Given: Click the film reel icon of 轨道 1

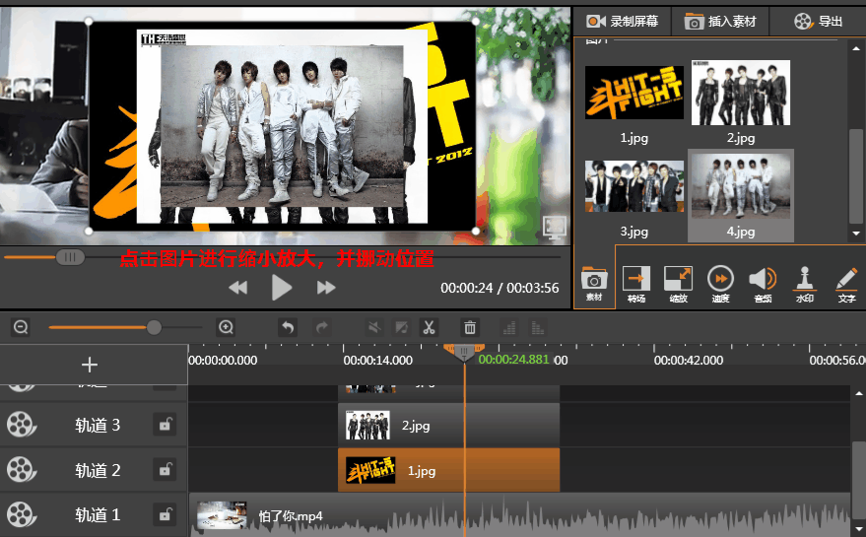Looking at the screenshot, I should 21,515.
